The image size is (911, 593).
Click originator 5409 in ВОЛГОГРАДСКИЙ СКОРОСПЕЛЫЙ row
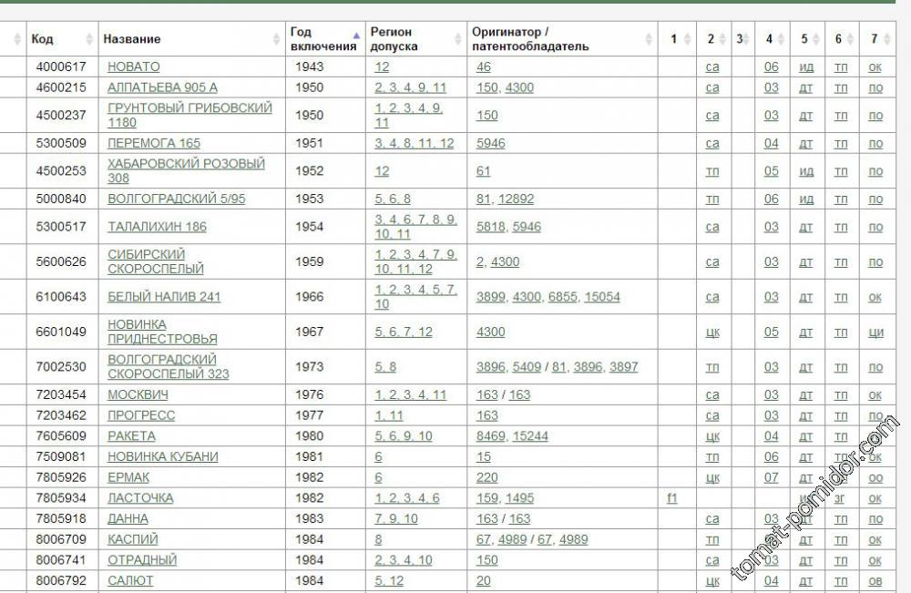(x=527, y=366)
